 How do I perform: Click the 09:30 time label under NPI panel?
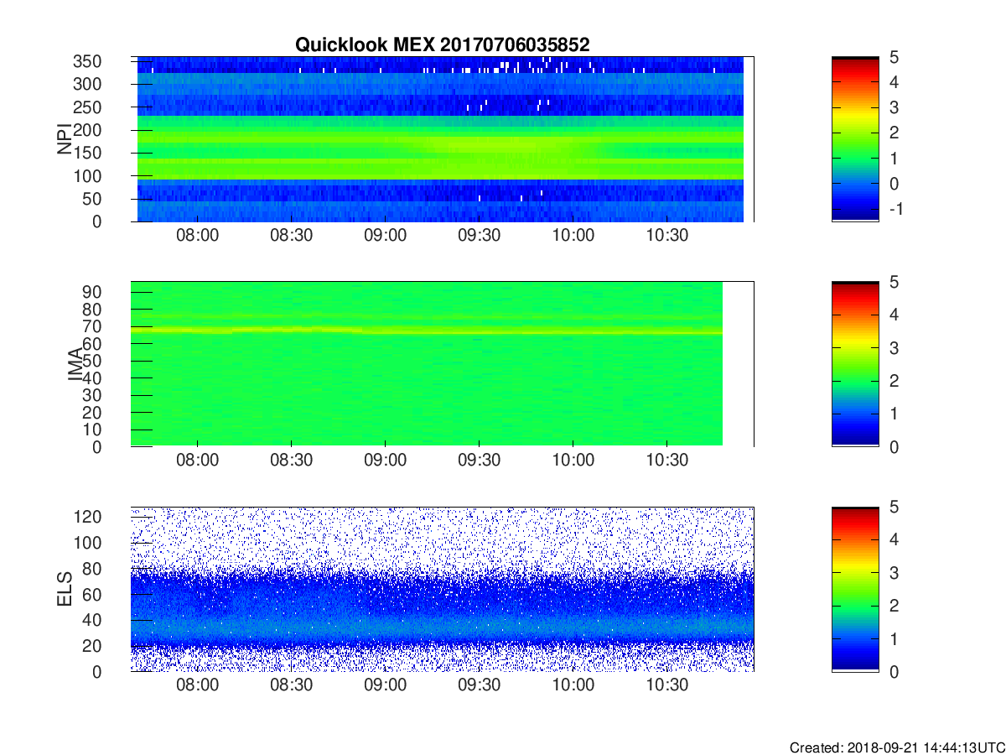coord(479,236)
